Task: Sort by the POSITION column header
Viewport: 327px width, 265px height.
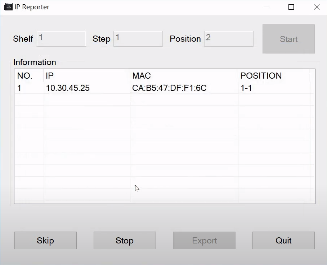Action: tap(261, 76)
